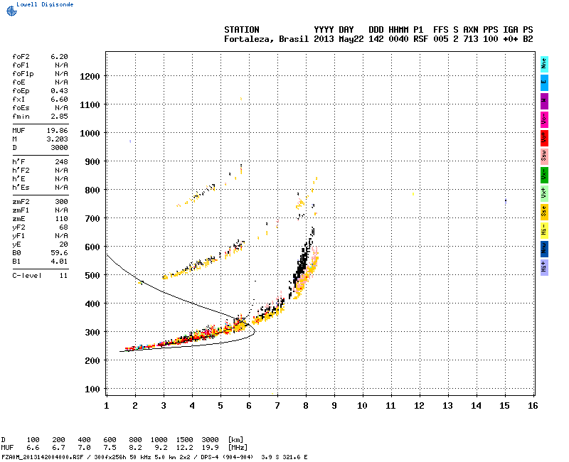Click the C-level value "11"
This screenshot has width=569, height=462.
tap(64, 276)
